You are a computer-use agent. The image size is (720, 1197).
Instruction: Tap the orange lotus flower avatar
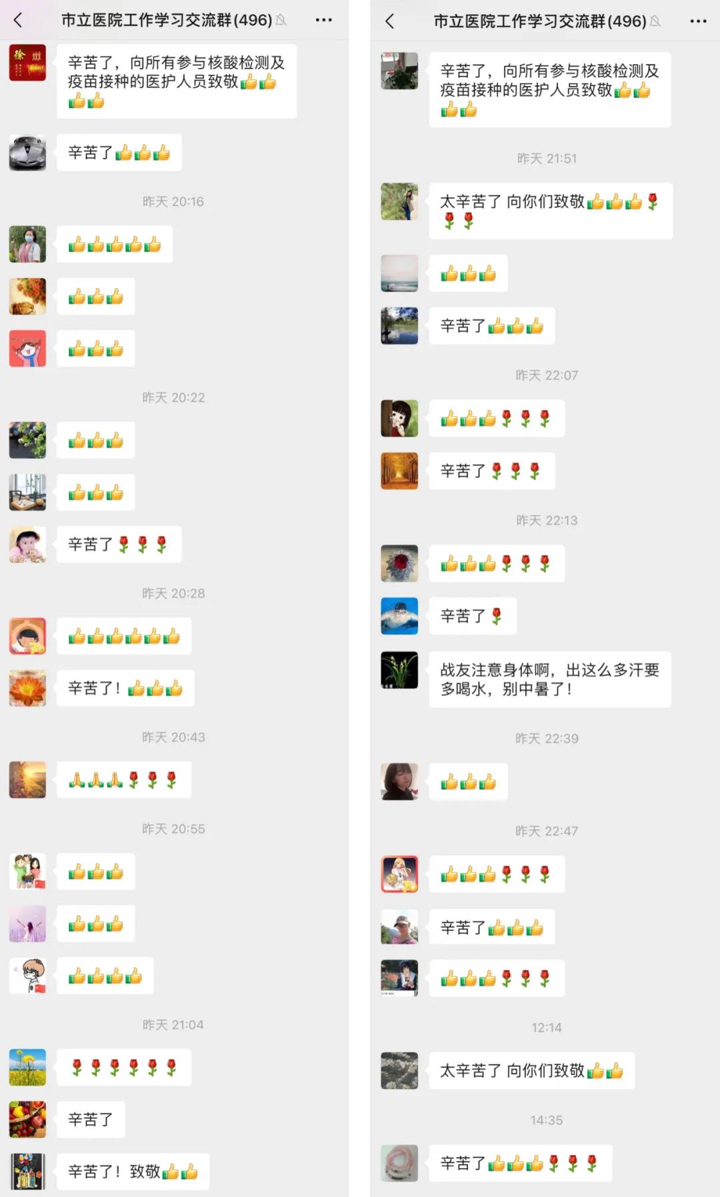[x=27, y=688]
